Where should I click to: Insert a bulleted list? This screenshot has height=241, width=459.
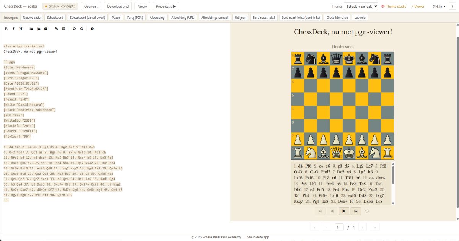coord(31,29)
